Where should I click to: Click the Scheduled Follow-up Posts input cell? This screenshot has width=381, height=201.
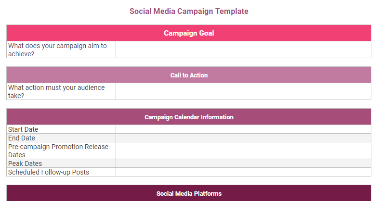243,172
